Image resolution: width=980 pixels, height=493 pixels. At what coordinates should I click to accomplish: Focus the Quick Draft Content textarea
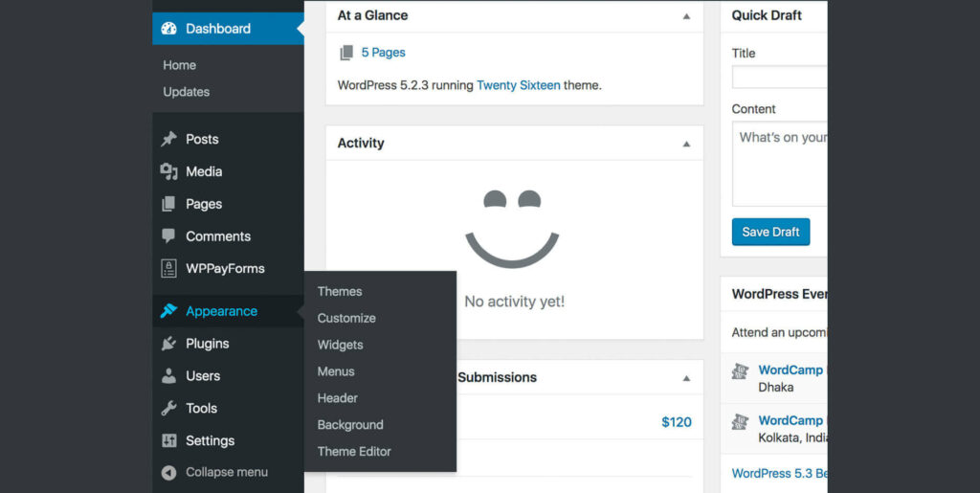[780, 164]
